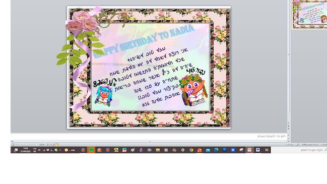The height and width of the screenshot is (184, 327).
Task: Open the Task View icon on the taskbar
Action: [x=267, y=150]
